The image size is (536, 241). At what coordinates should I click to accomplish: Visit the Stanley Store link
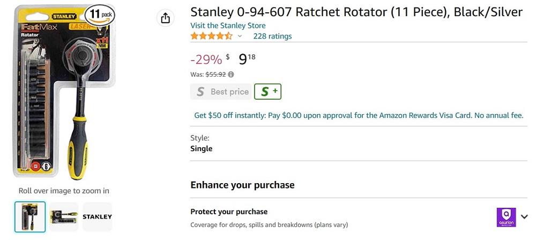pos(228,26)
